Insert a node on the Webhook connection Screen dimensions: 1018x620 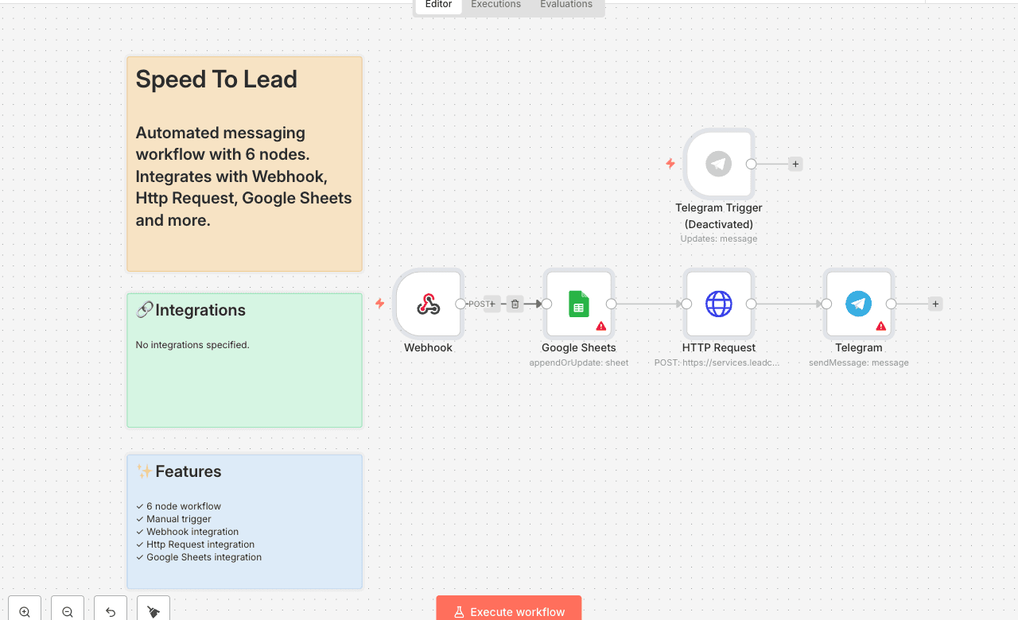click(492, 304)
